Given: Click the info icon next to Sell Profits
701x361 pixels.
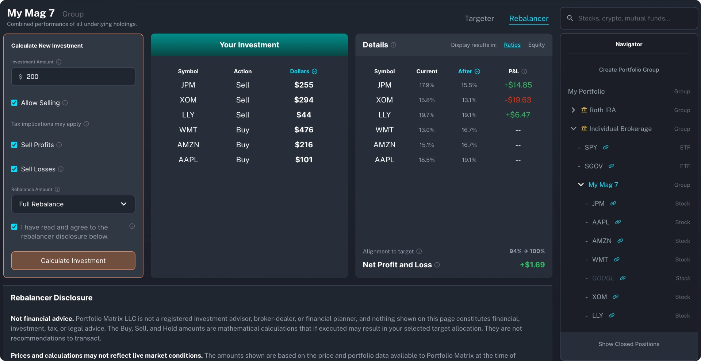Looking at the screenshot, I should 59,145.
